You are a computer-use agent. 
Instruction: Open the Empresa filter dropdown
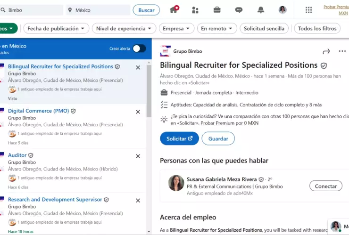176,29
